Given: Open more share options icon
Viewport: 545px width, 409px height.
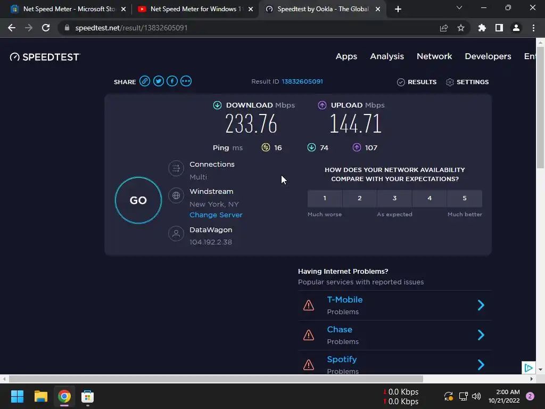Looking at the screenshot, I should tap(186, 81).
